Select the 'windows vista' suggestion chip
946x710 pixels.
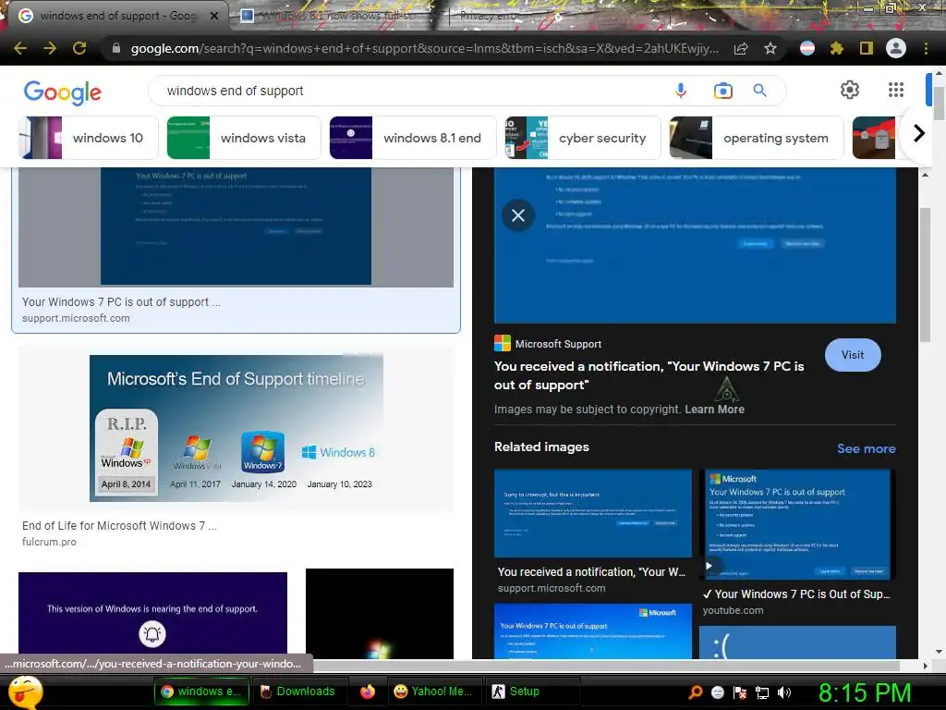(x=244, y=138)
